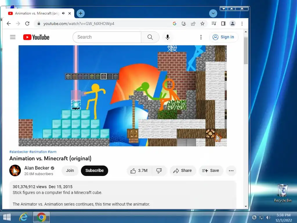
Task: Click the Join membership button
Action: [x=70, y=170]
